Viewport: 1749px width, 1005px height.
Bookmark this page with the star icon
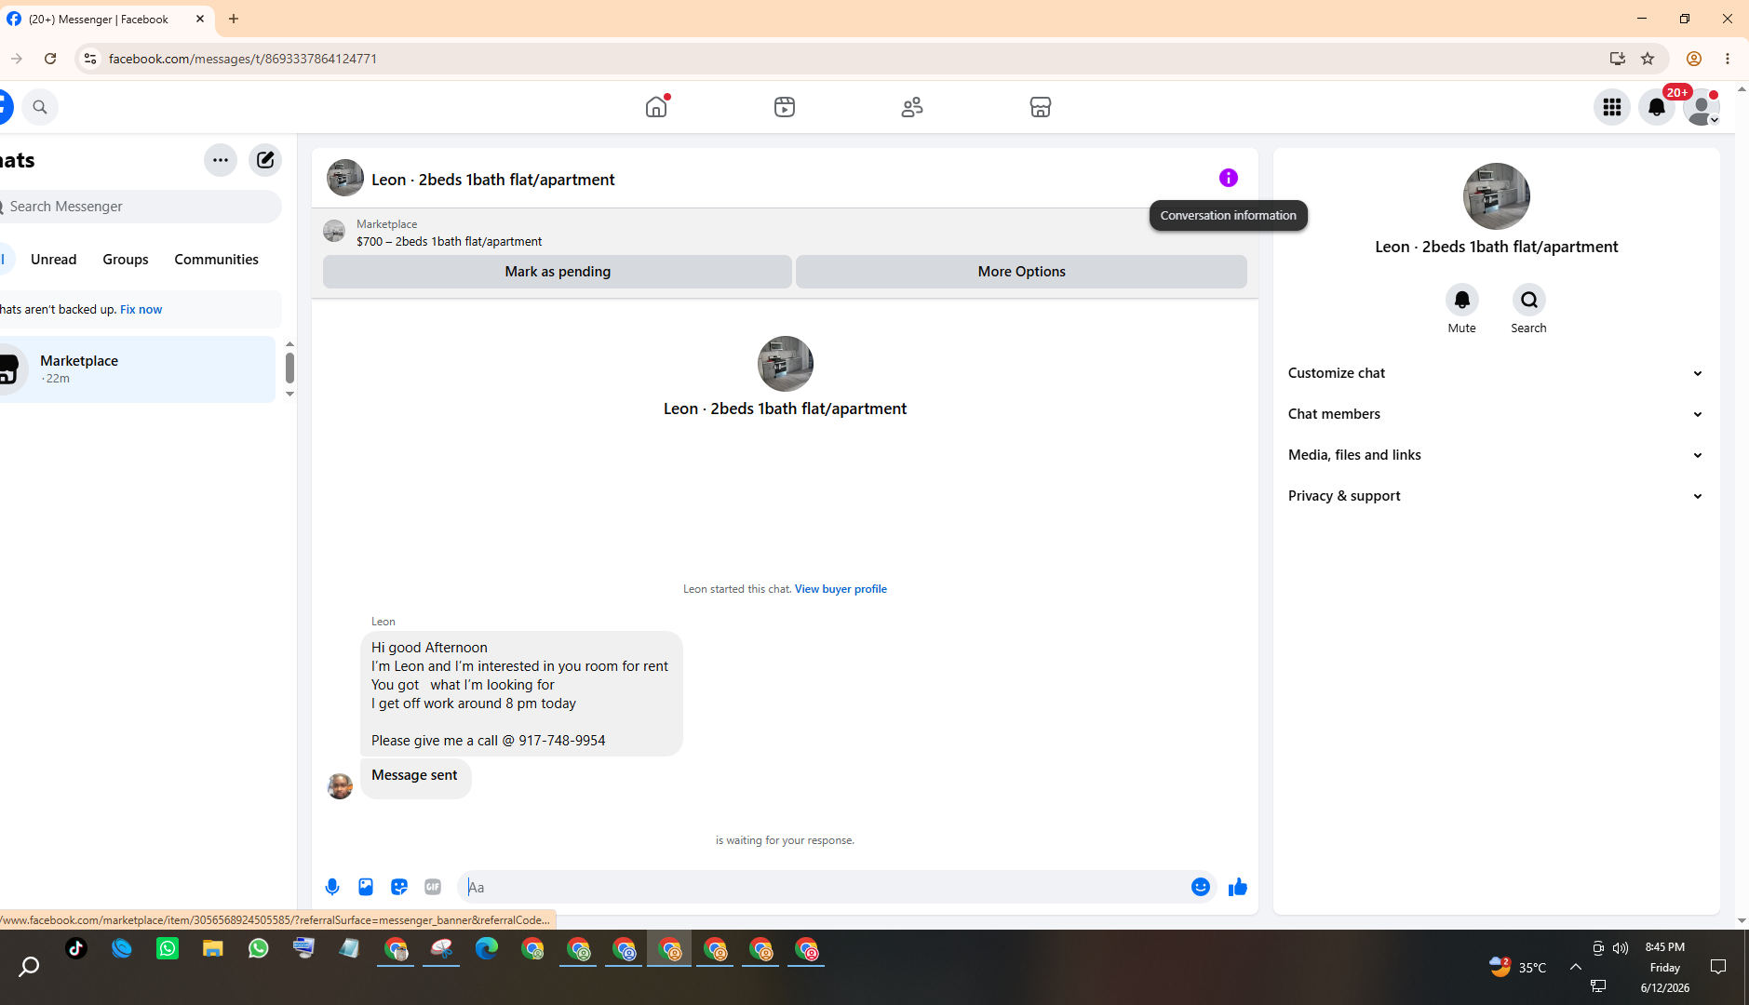tap(1648, 59)
